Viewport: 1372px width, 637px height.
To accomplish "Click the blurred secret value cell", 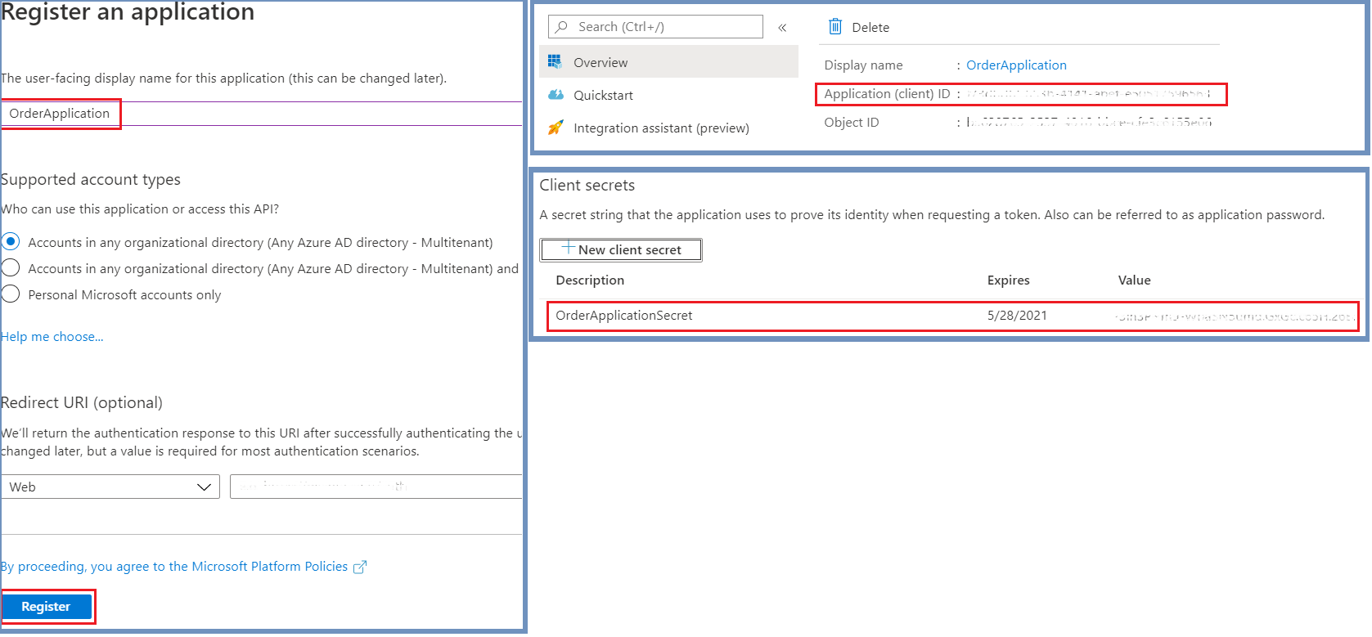I will (1234, 316).
